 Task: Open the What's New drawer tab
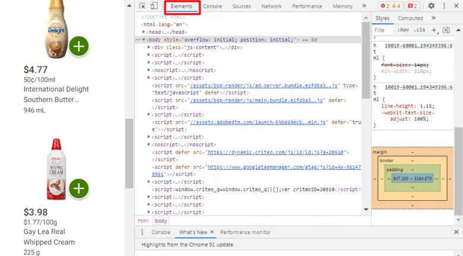coord(193,232)
